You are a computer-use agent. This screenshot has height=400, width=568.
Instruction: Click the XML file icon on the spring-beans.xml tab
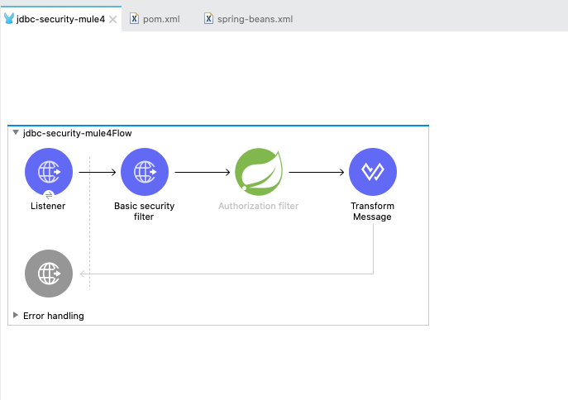click(x=208, y=18)
